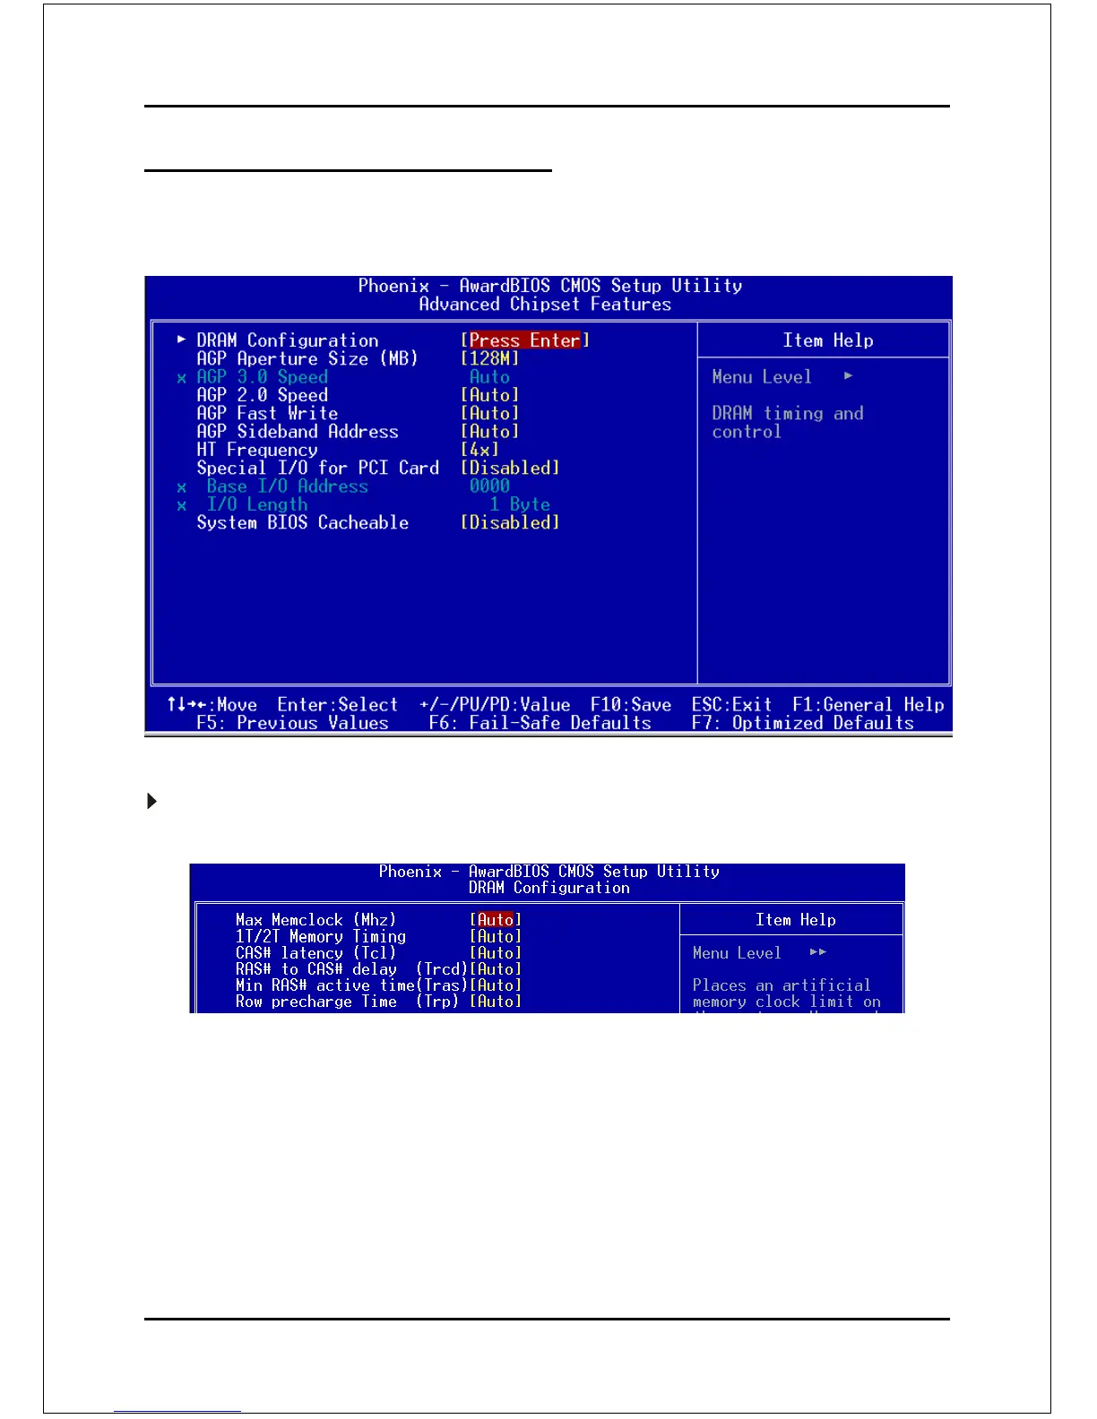Image resolution: width=1097 pixels, height=1419 pixels.
Task: Open the [128M] aperture size value
Action: [x=490, y=358]
